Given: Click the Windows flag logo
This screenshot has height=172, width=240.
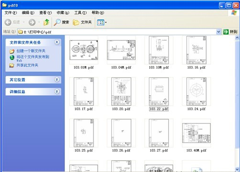Looking at the screenshot, I should click(x=234, y=13).
